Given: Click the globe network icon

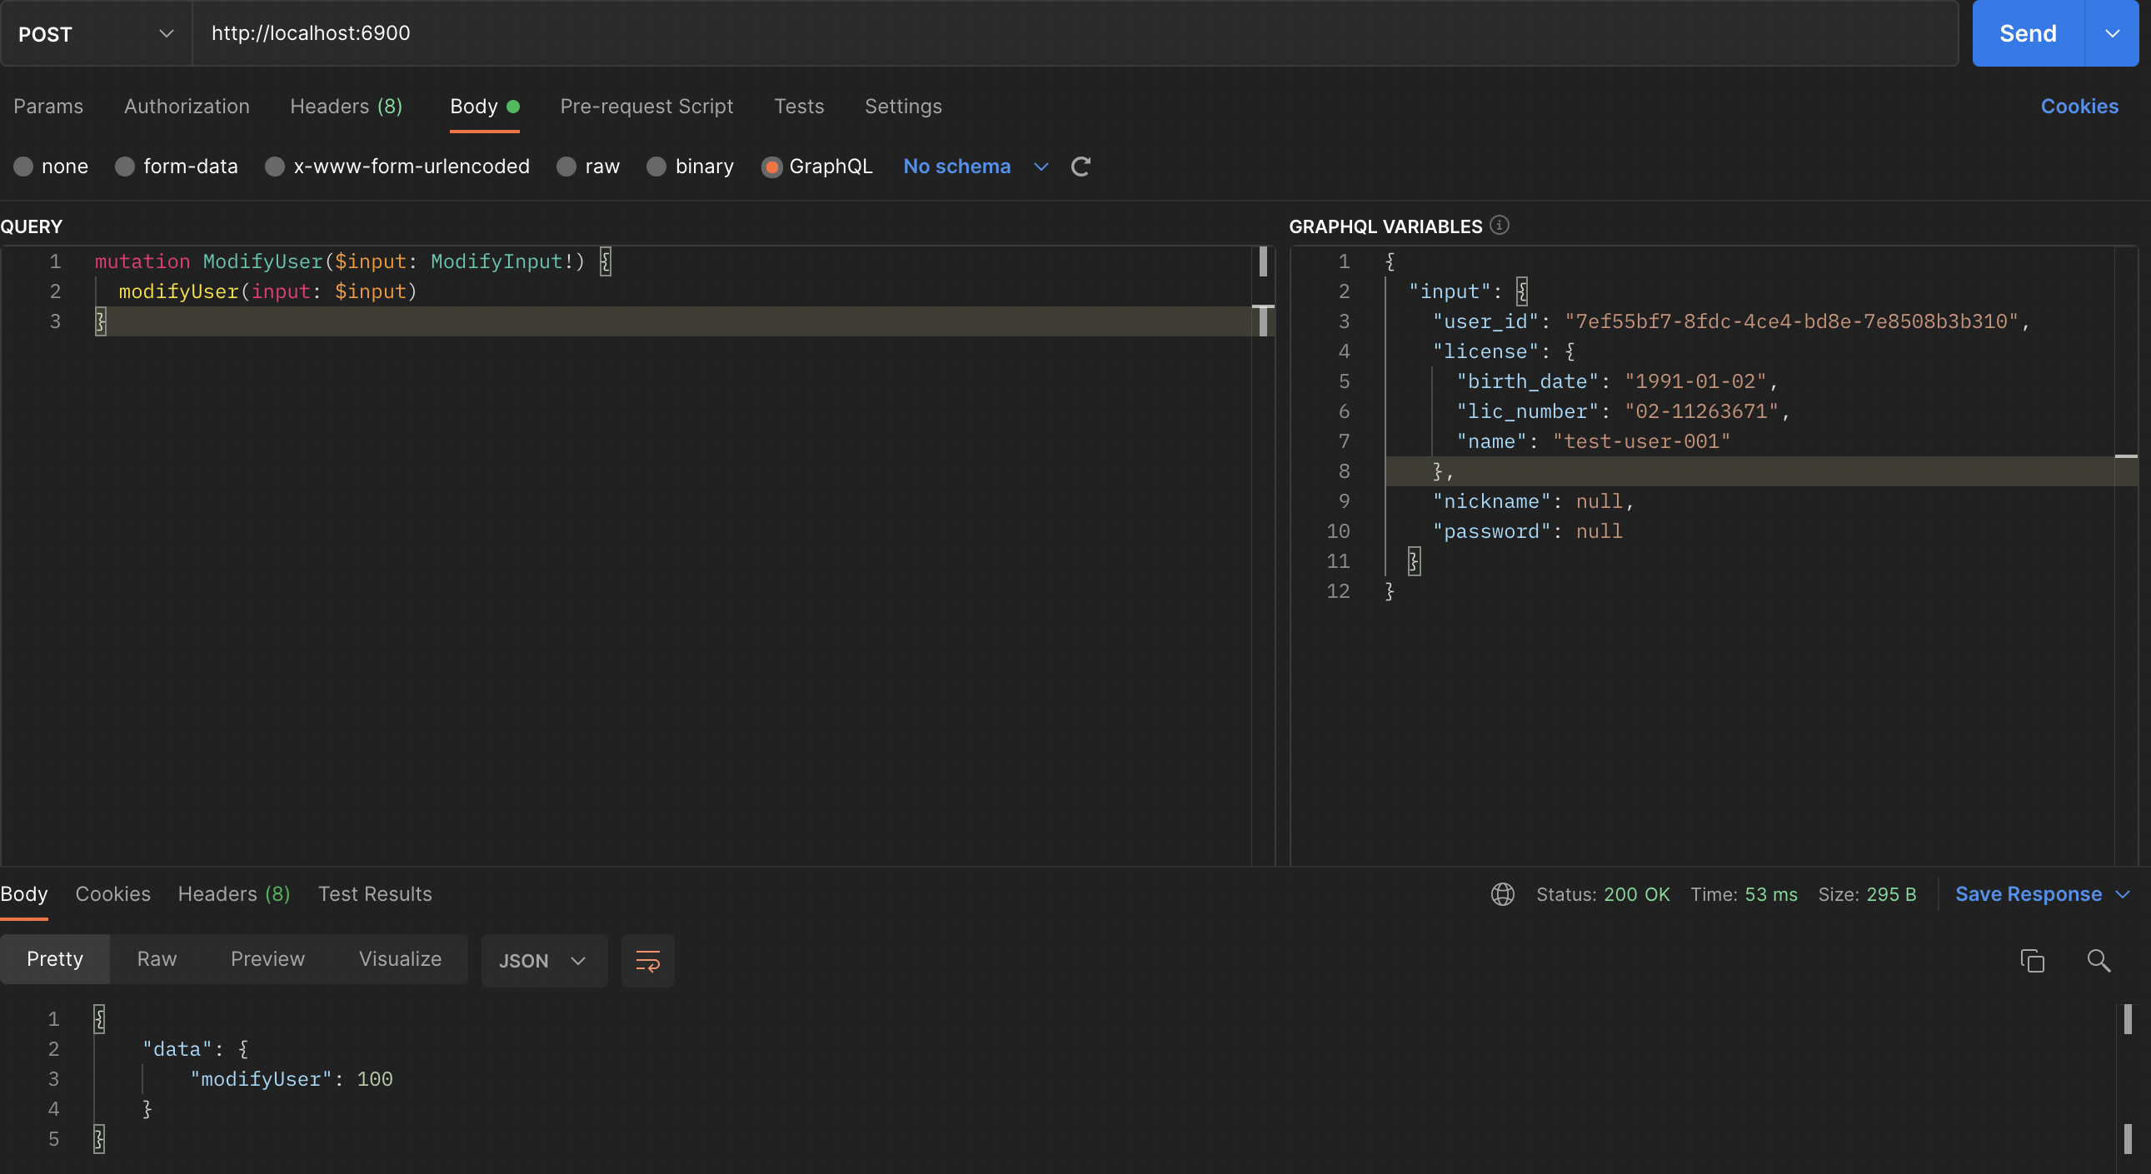Looking at the screenshot, I should 1502,894.
